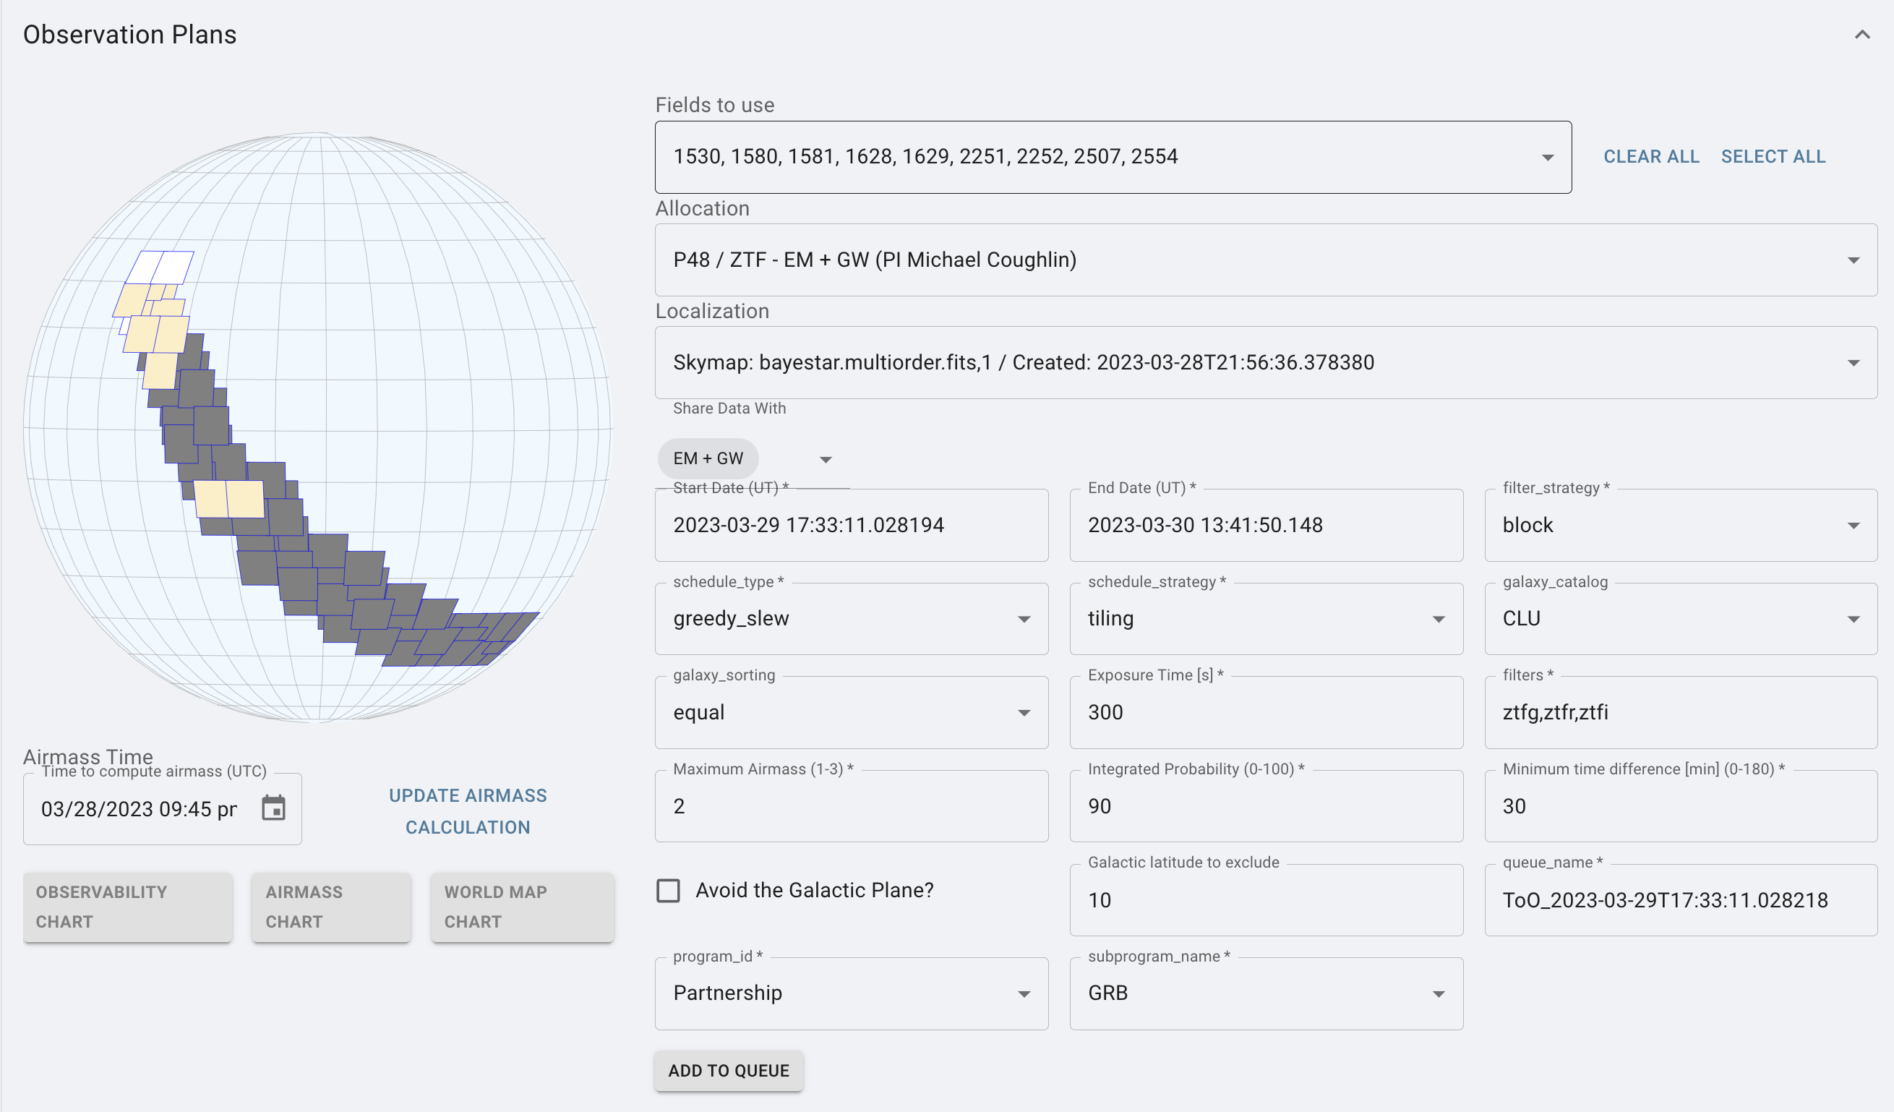Expand the filter_strategy dropdown arrow

(1853, 526)
